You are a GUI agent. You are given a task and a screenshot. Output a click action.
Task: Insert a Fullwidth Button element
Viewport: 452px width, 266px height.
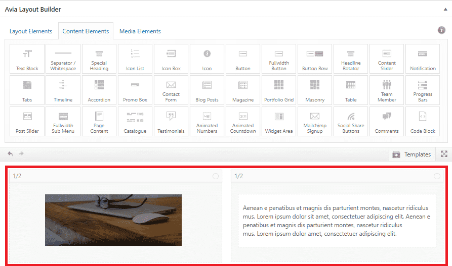pos(279,59)
